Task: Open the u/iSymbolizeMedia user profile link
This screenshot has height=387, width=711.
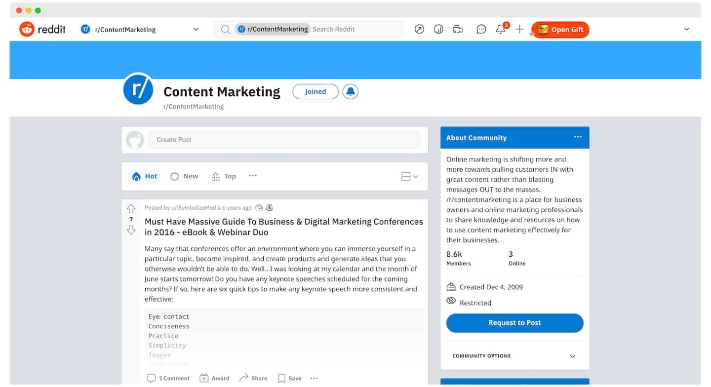Action: tap(196, 208)
